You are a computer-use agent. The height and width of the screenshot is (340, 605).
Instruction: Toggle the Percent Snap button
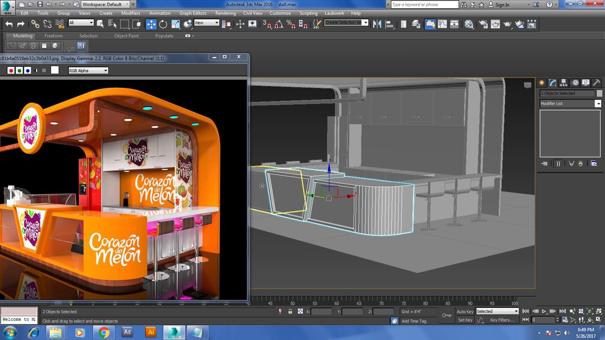coord(291,24)
